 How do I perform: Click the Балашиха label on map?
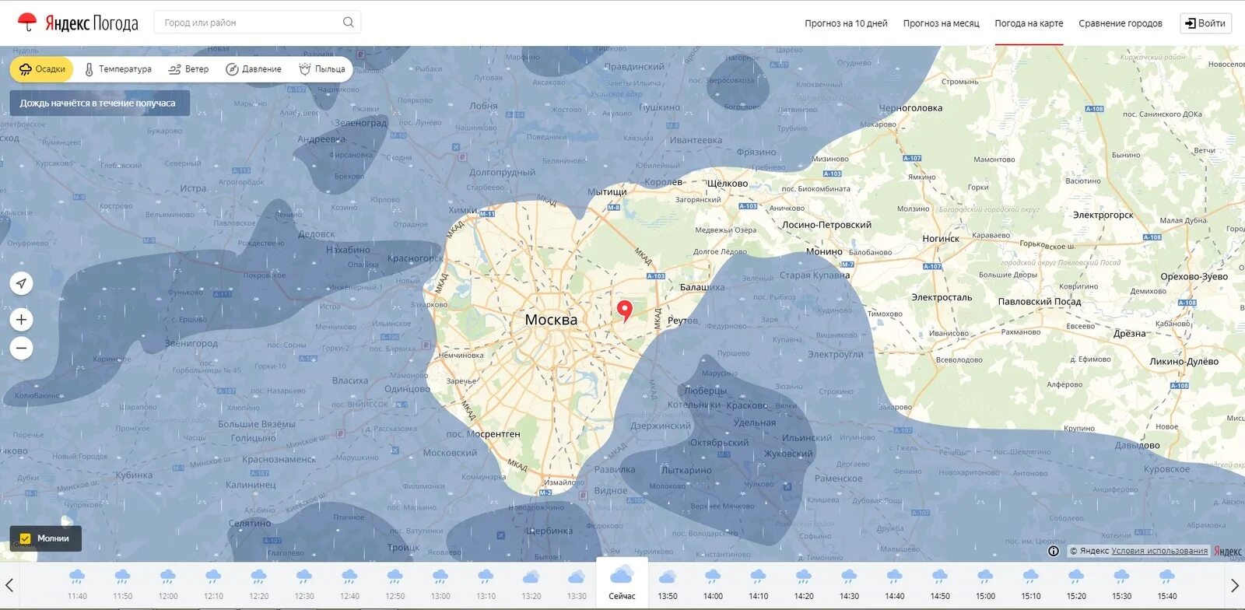[x=702, y=287]
